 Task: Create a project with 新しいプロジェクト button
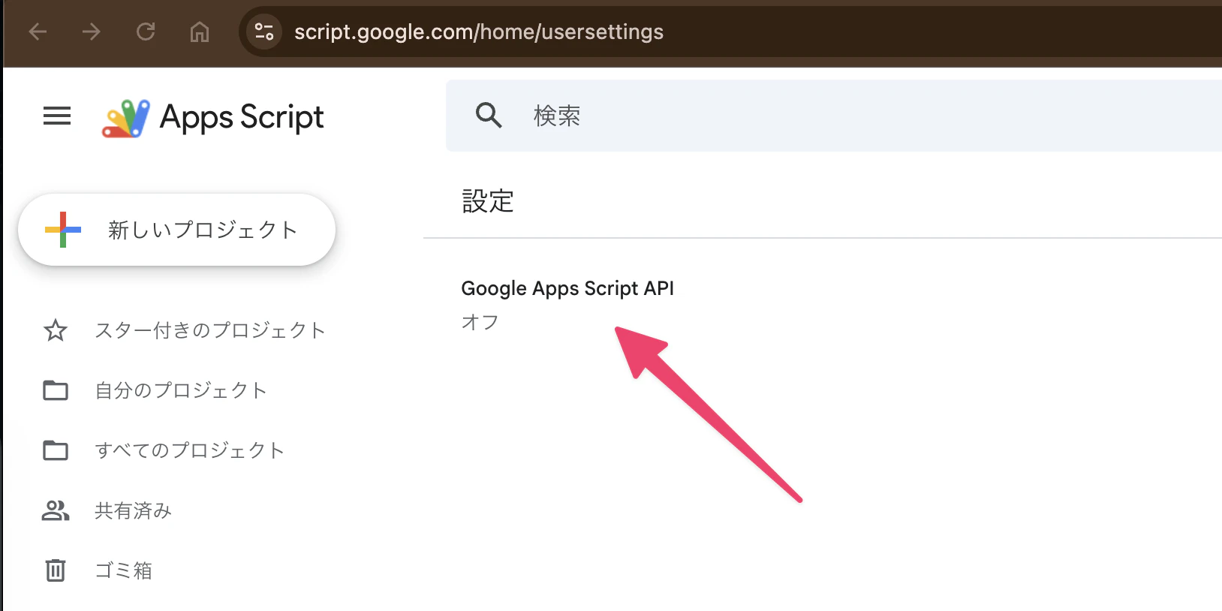tap(177, 230)
